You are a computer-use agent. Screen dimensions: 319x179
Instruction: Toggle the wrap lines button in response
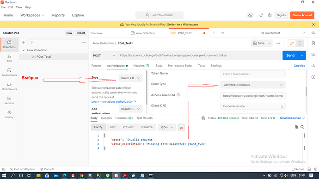[x=181, y=127]
